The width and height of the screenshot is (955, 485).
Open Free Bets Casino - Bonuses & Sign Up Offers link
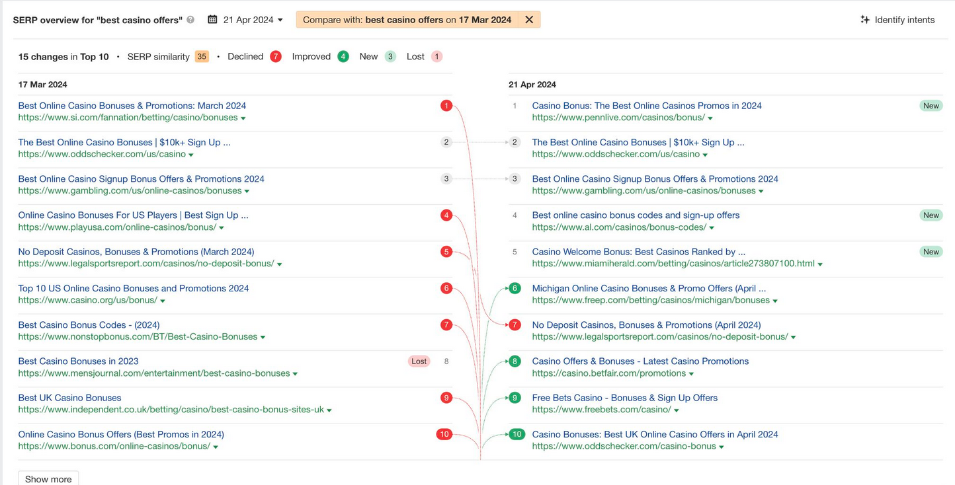pos(625,398)
